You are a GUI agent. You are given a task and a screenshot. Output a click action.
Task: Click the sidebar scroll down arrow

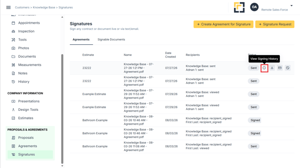tap(62, 166)
